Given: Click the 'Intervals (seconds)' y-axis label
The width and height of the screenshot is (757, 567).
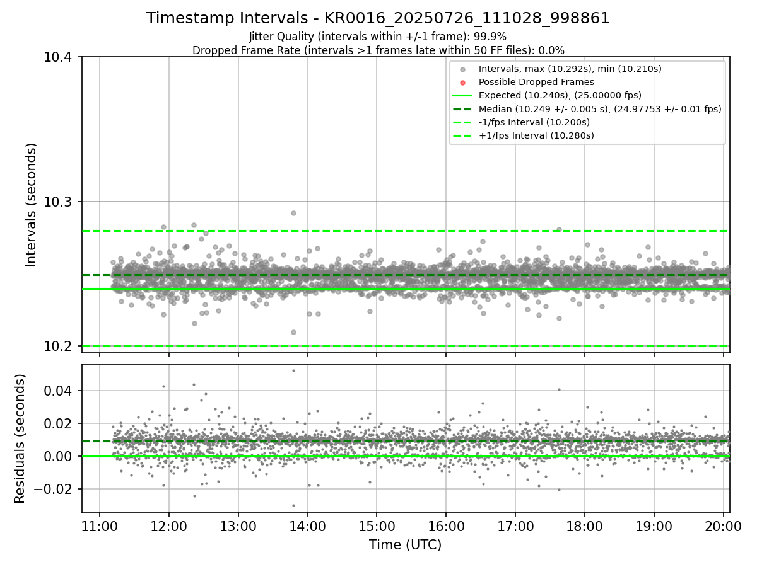Looking at the screenshot, I should coord(32,205).
